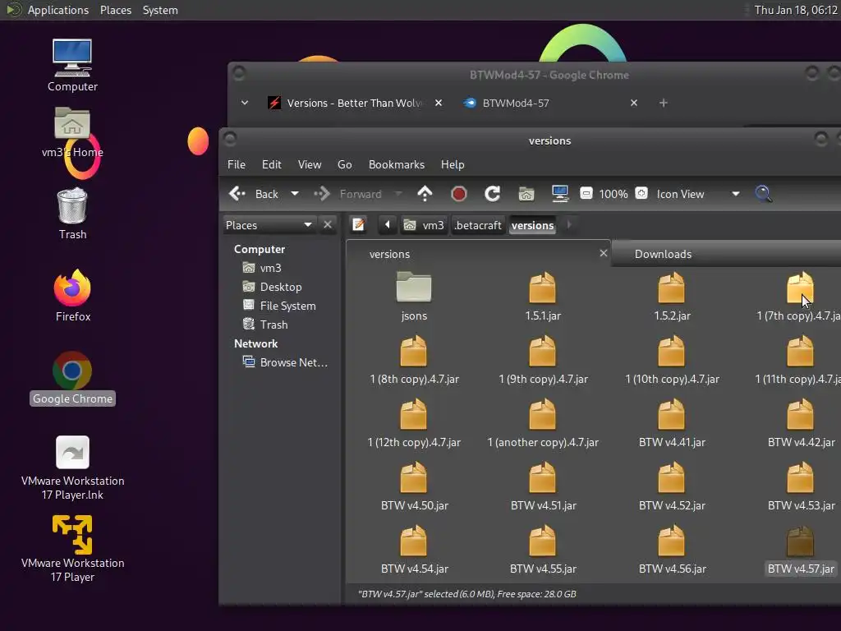Screen dimensions: 841x631
Task: Select the 1.5.1.jar file
Action: coord(543,296)
